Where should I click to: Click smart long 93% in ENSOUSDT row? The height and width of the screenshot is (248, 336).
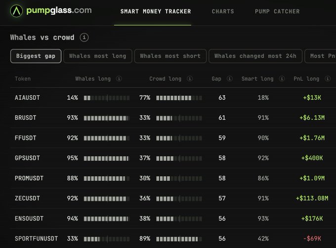263,218
